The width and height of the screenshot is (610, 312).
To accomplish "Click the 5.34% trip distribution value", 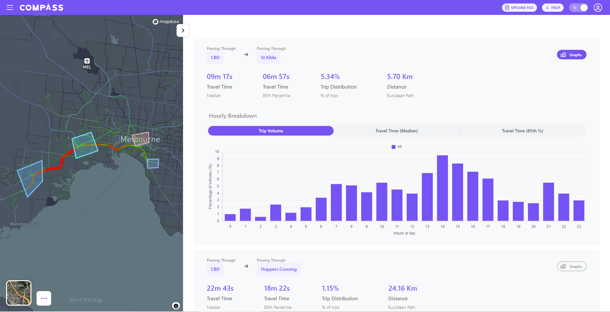I will 330,77.
